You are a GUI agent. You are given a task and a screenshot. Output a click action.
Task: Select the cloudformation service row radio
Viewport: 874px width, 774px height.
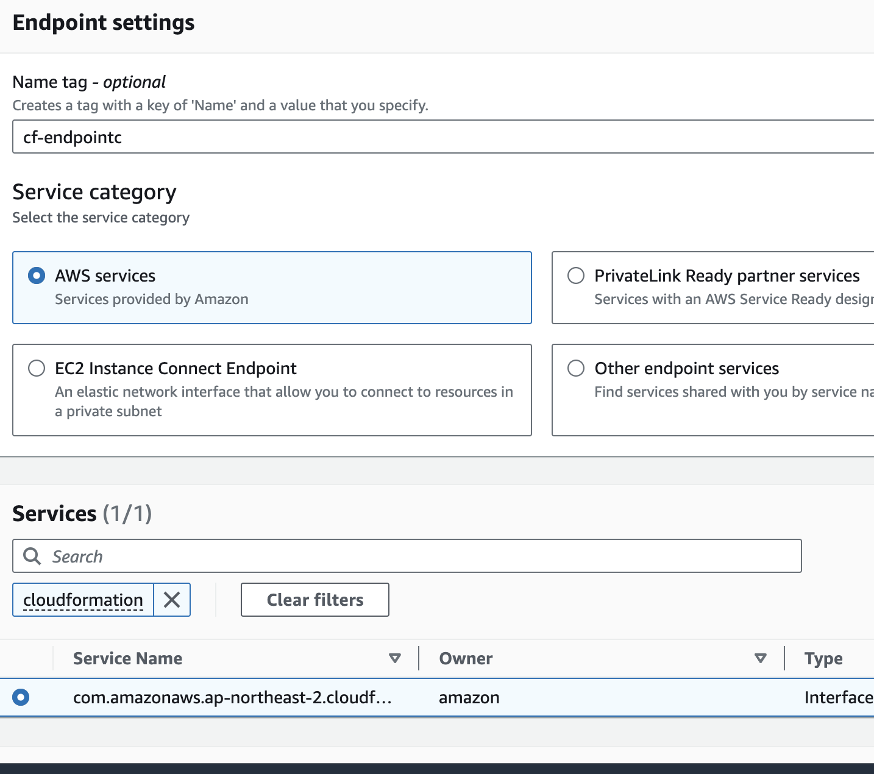tap(21, 697)
